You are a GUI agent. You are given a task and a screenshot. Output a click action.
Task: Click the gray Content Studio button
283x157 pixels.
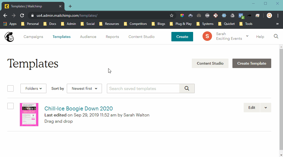[210, 63]
